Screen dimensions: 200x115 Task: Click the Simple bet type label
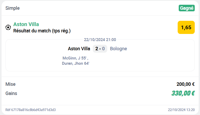pos(12,8)
